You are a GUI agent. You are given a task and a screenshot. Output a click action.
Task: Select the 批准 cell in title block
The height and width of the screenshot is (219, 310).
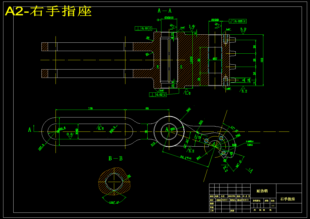coord(232,211)
